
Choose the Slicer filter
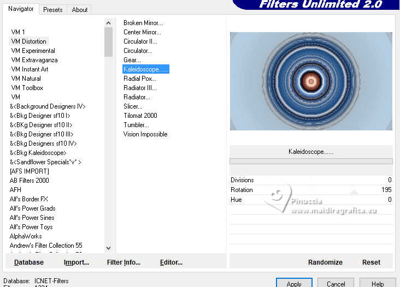[x=133, y=106]
